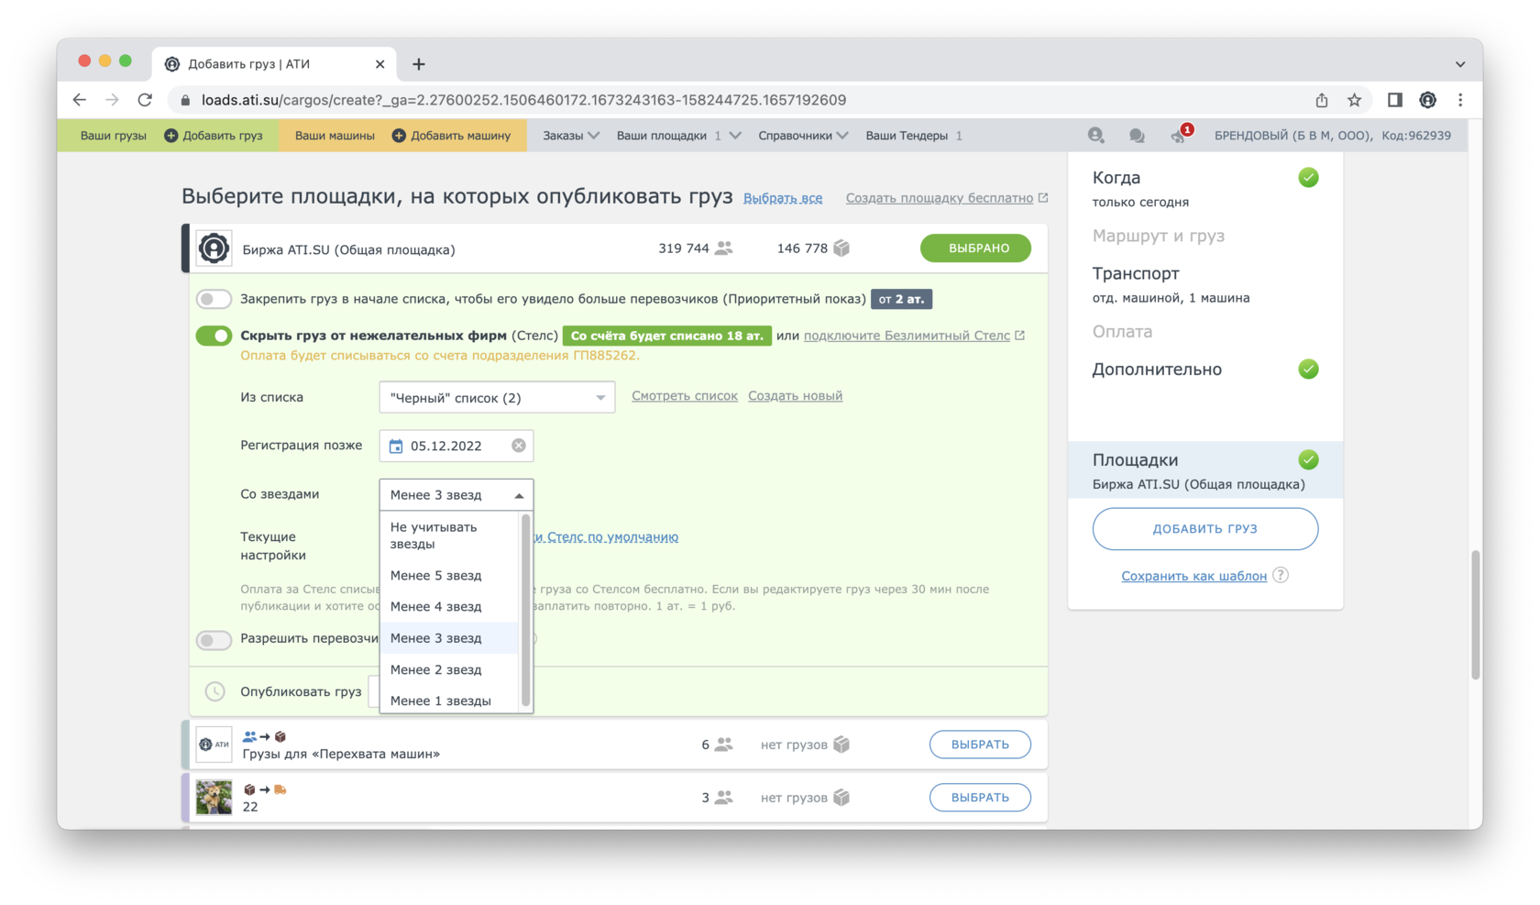Clear the 05.12.2022 date field
Image resolution: width=1540 pixels, height=905 pixels.
click(x=519, y=446)
